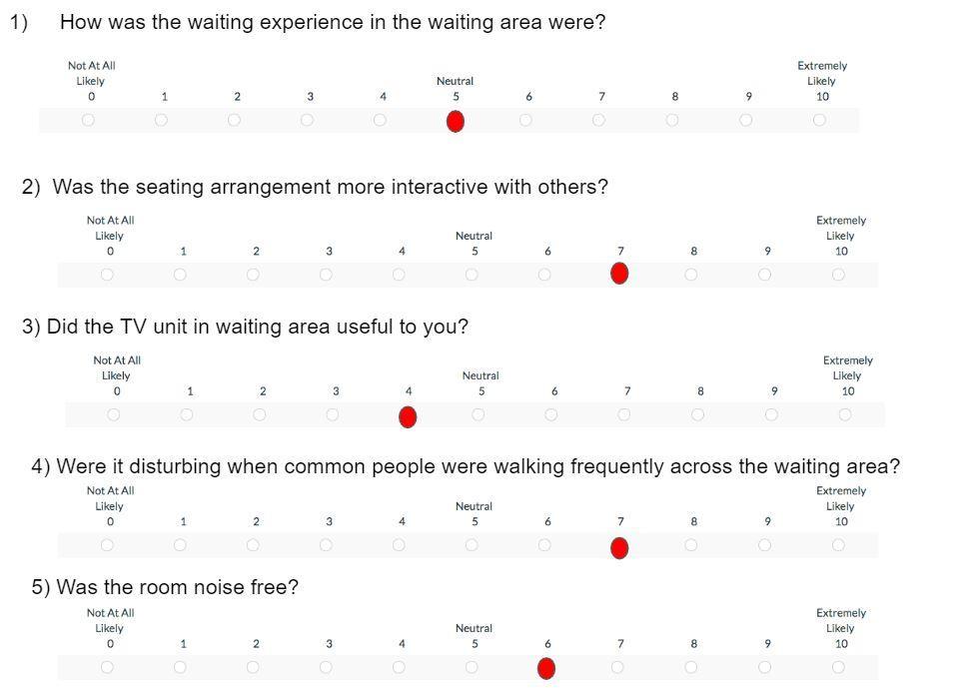Select rating 1 for the TV unit question
966x688 pixels.
click(187, 415)
